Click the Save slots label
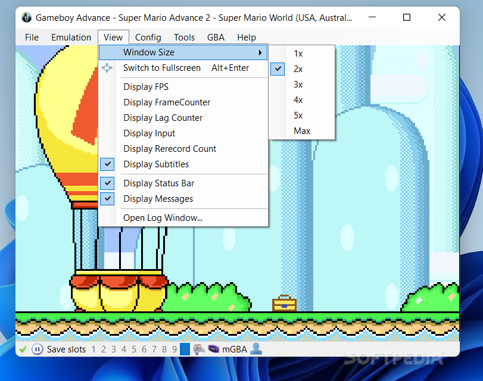This screenshot has width=483, height=381. coord(66,349)
